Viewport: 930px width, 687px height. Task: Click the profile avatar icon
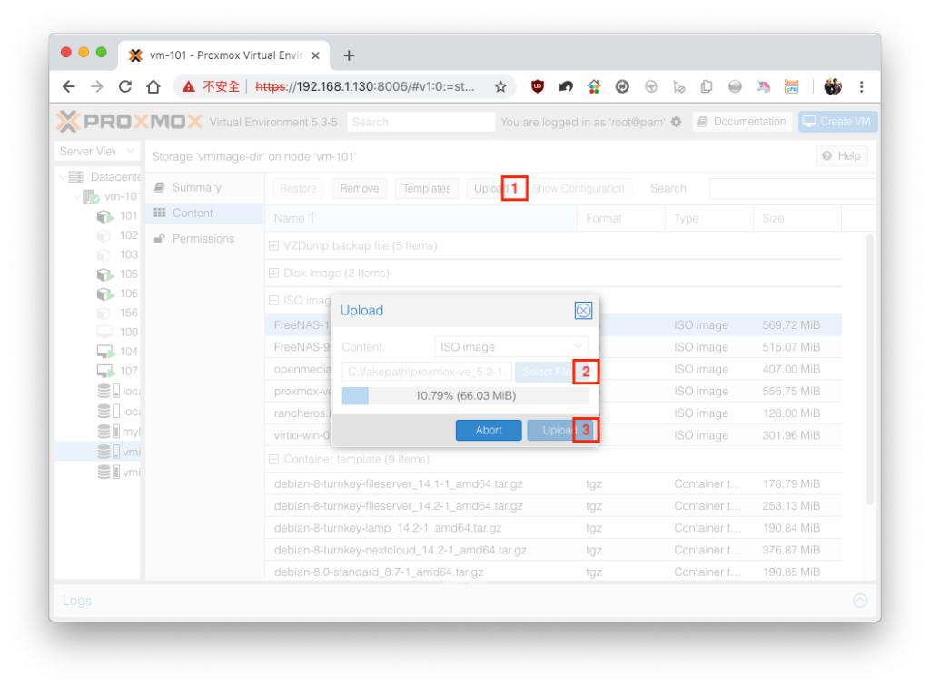coord(833,86)
